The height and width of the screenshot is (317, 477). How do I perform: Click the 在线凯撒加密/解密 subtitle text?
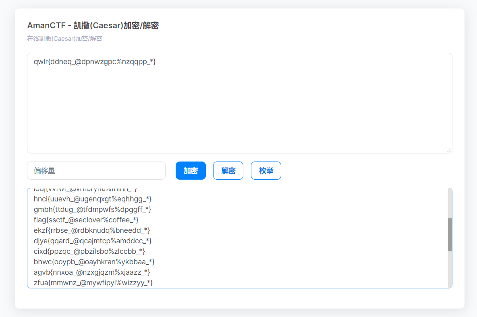[x=64, y=39]
